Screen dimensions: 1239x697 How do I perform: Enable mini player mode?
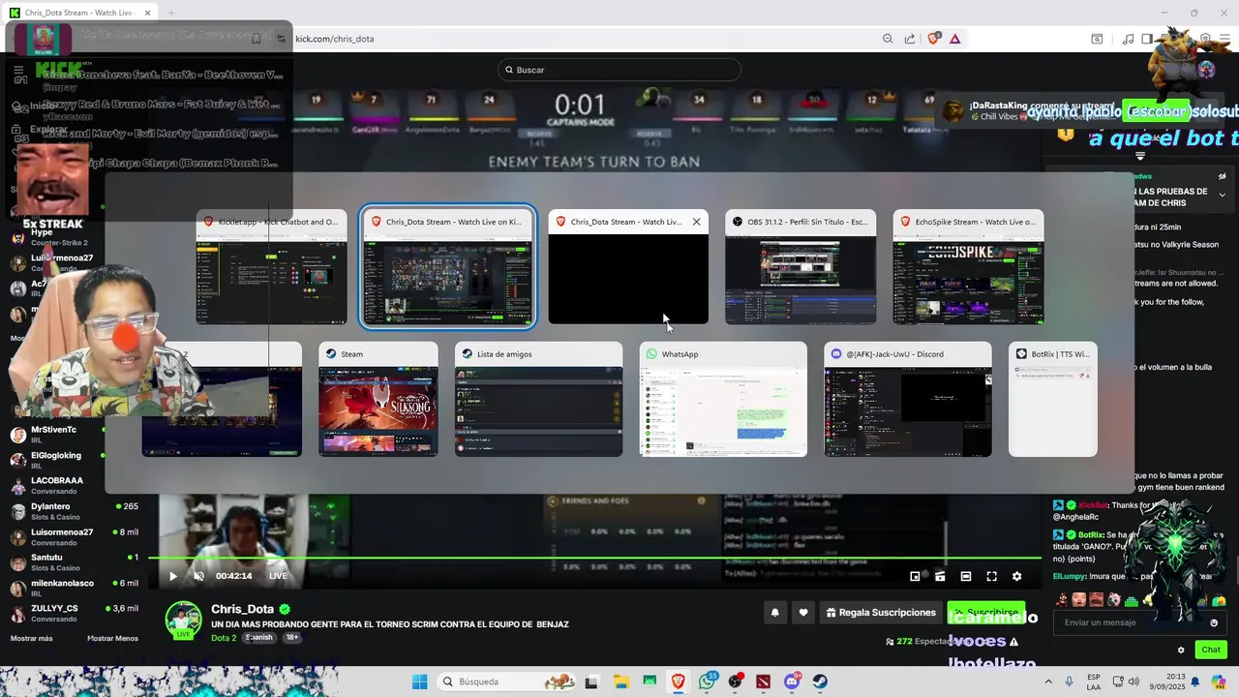click(915, 576)
